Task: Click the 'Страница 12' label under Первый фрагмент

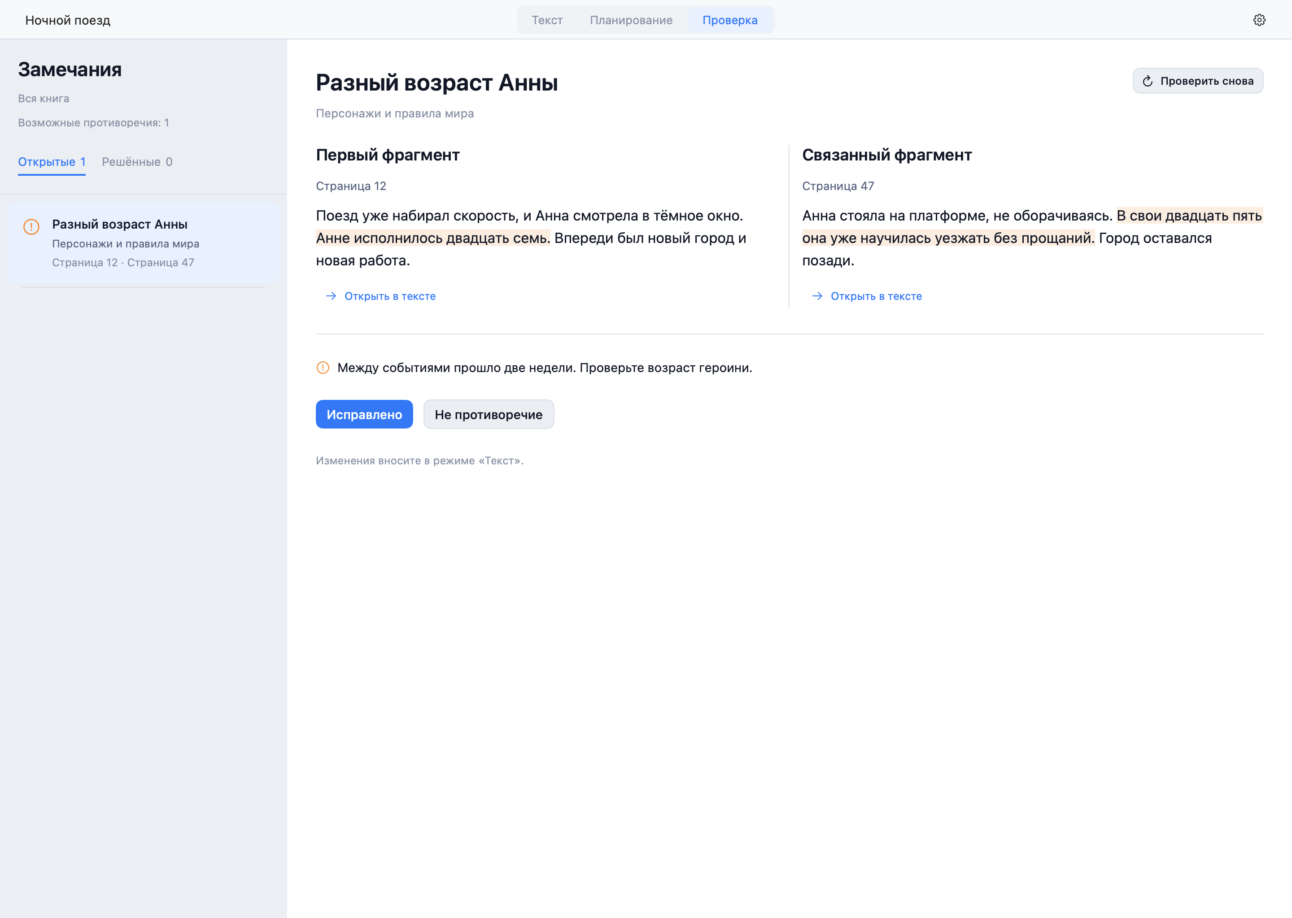Action: 351,186
